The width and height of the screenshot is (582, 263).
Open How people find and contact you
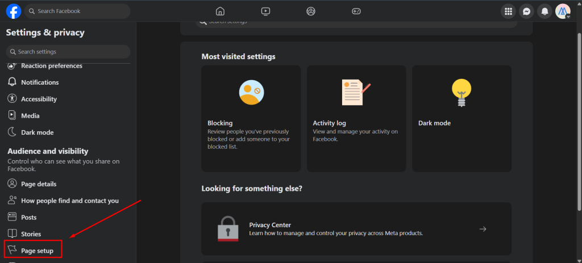click(x=68, y=201)
